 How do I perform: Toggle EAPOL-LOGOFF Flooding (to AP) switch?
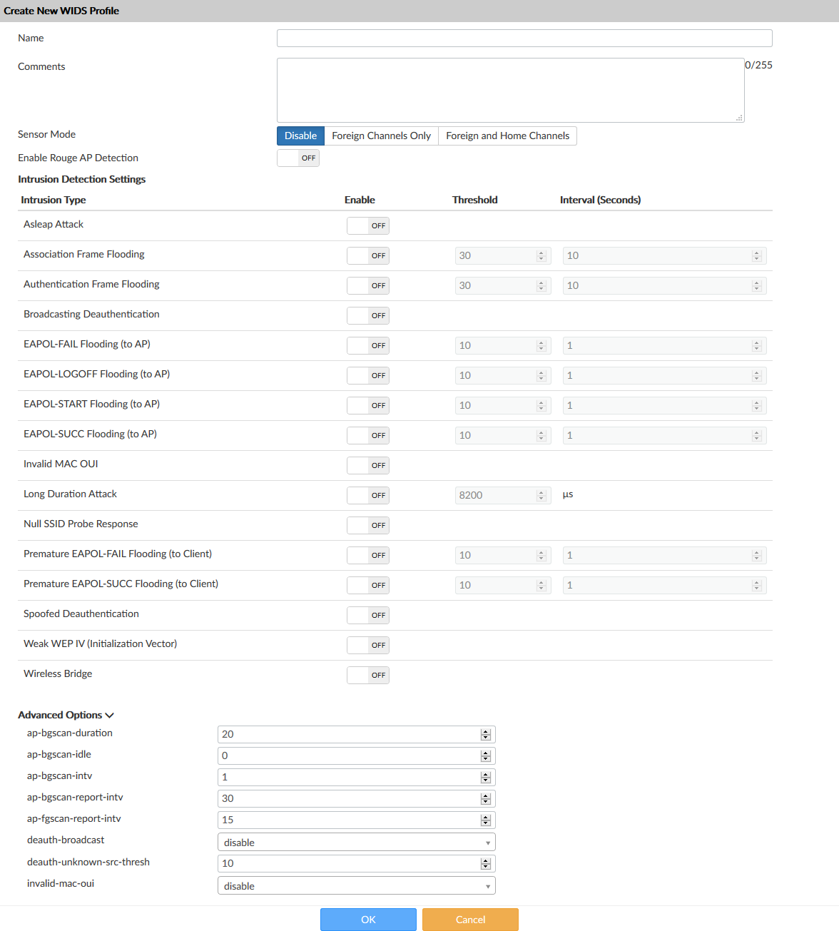(x=368, y=375)
